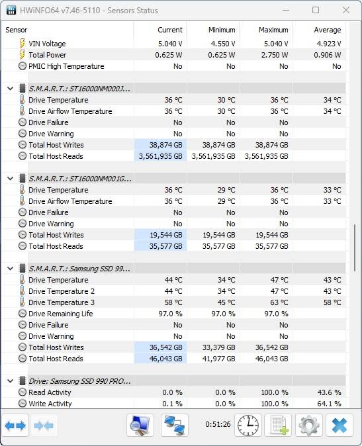
Task: Click the vertical scrollbar thumb
Action: (x=355, y=247)
